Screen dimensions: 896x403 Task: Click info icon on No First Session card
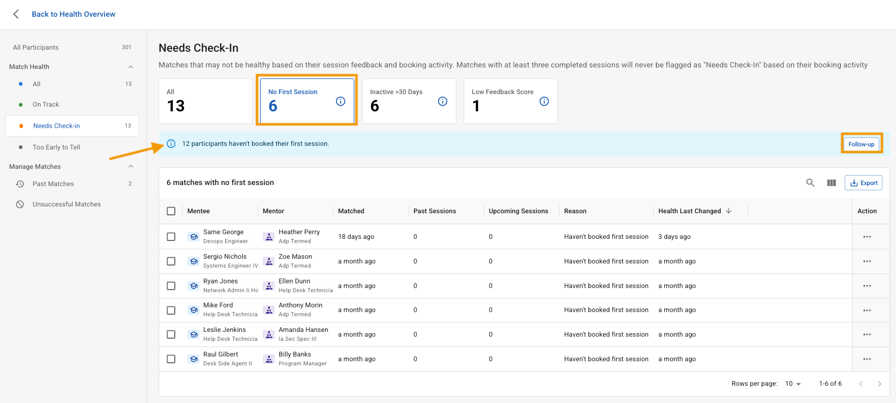(340, 101)
